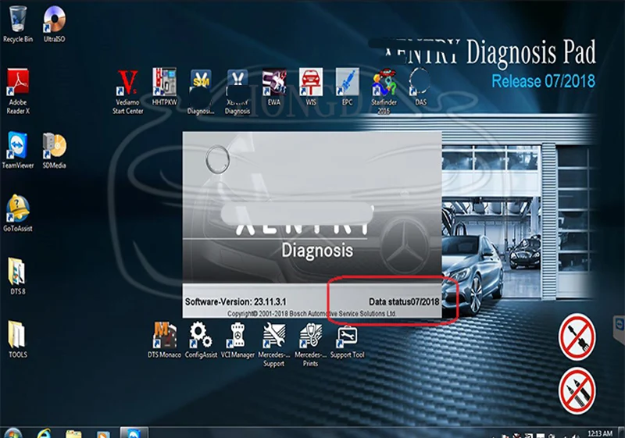Open the DAS shortcut
The width and height of the screenshot is (625, 438).
coord(420,87)
